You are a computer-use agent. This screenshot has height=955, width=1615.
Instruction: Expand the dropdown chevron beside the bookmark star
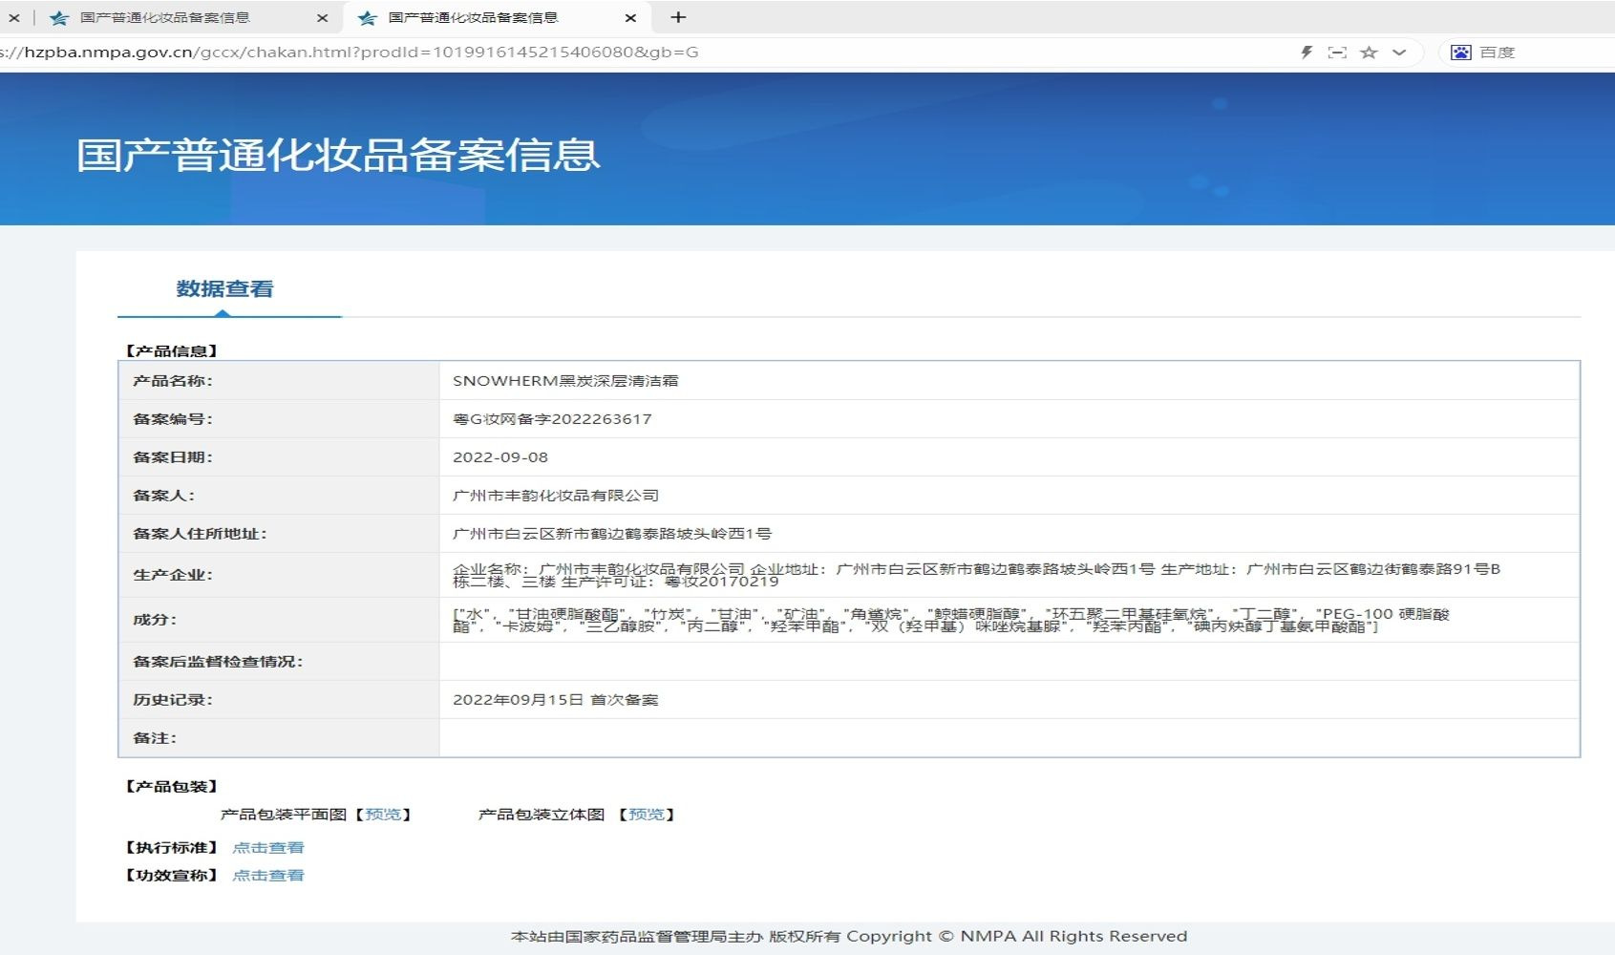(x=1399, y=53)
